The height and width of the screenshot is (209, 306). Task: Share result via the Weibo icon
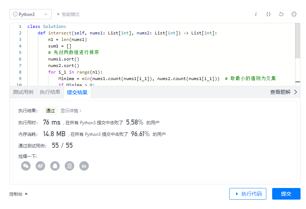40,166
